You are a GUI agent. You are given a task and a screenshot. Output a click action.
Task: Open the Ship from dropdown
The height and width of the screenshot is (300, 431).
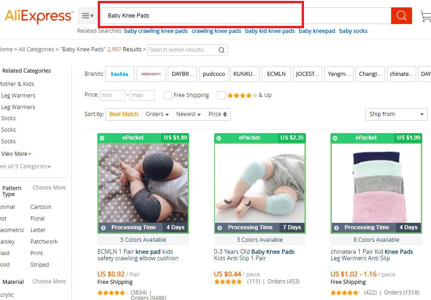click(x=396, y=114)
